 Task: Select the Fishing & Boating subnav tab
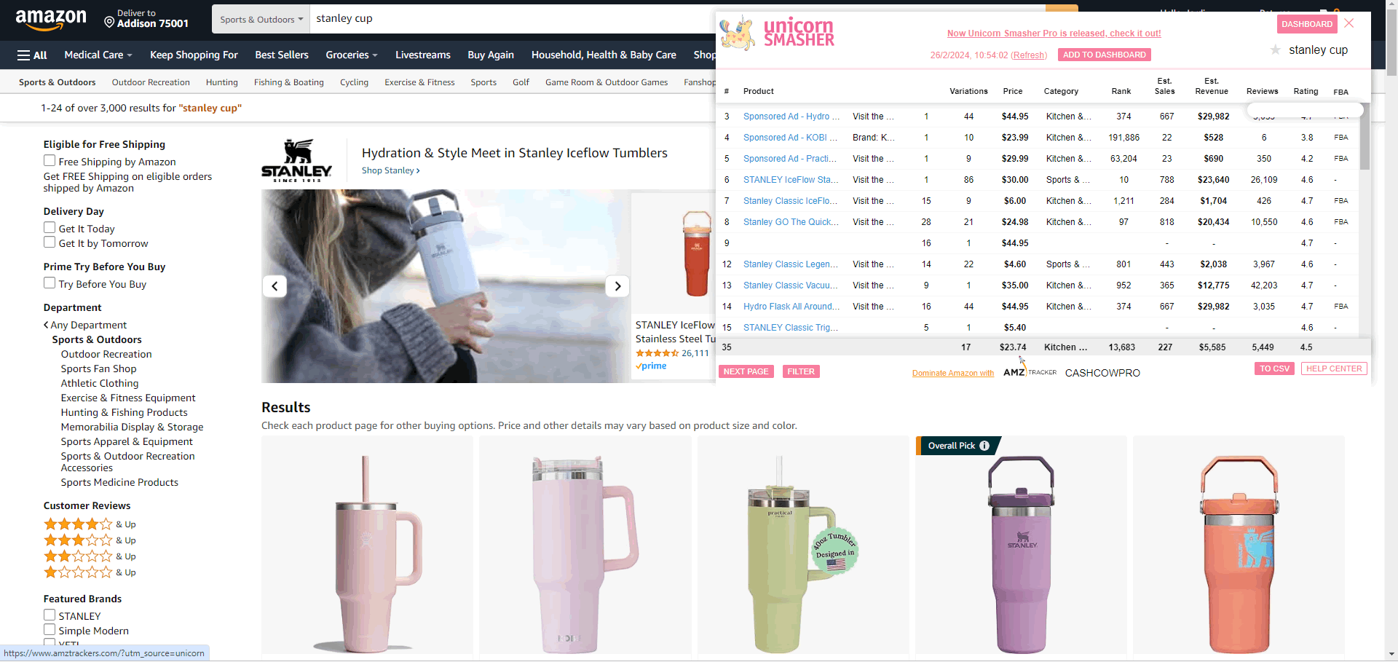click(x=289, y=82)
